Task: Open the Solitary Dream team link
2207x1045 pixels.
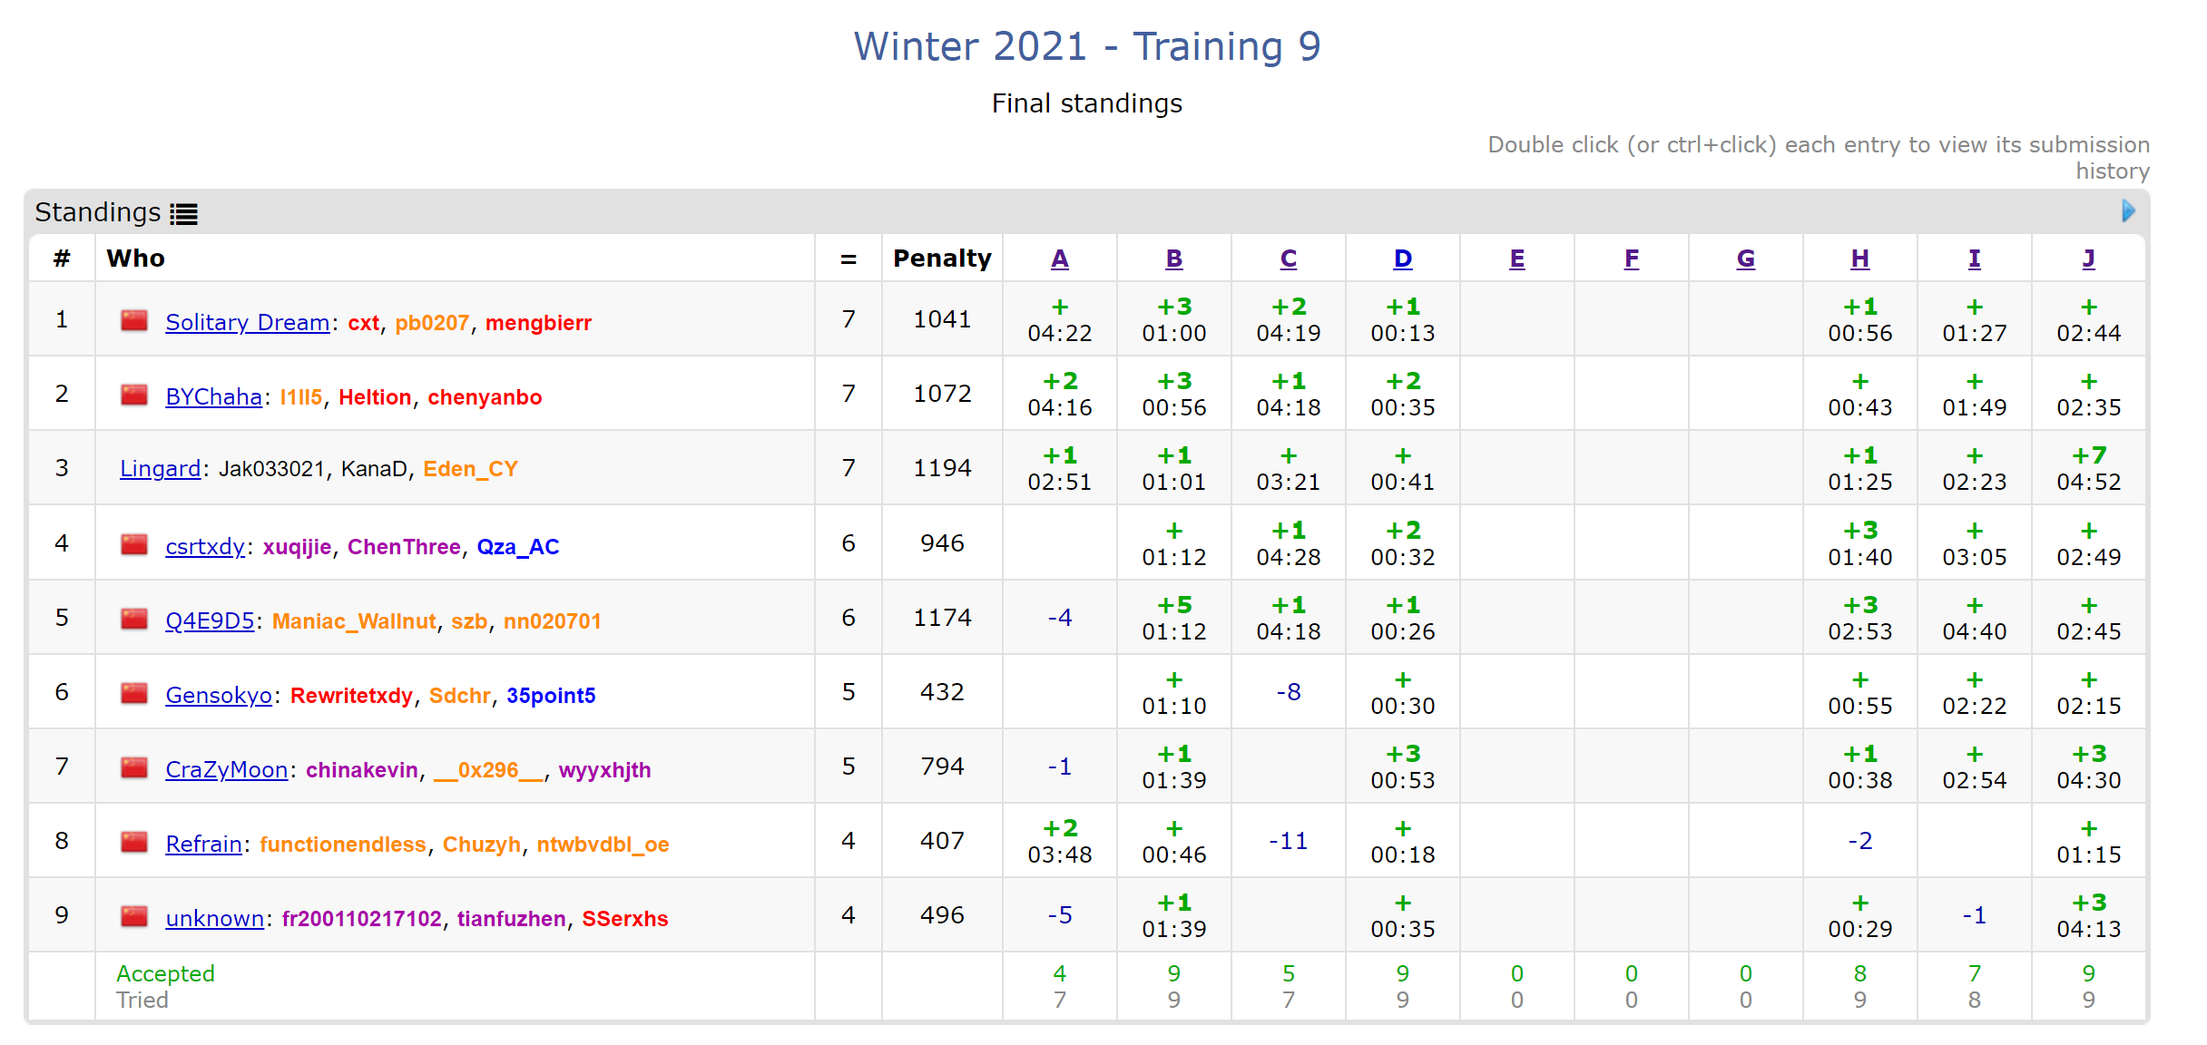Action: click(x=247, y=323)
